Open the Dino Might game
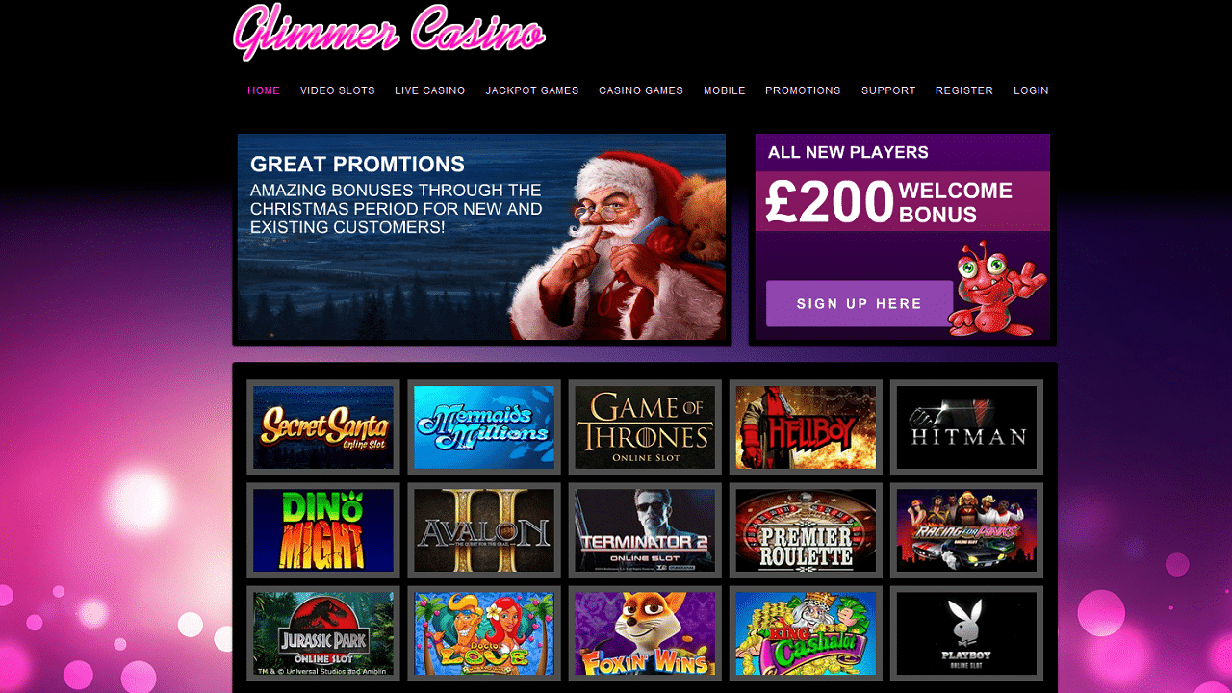 click(x=323, y=530)
